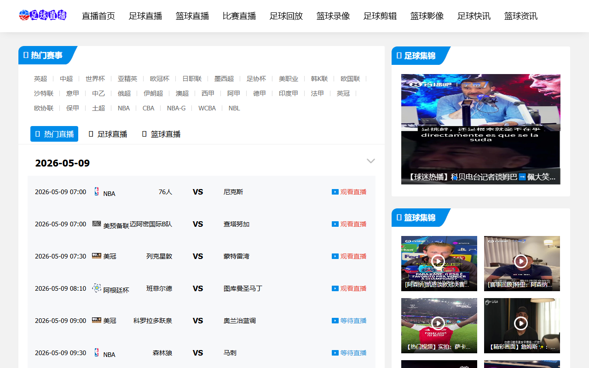
Task: Click the 美冠 icon in 列克星敦 row
Action: 97,256
